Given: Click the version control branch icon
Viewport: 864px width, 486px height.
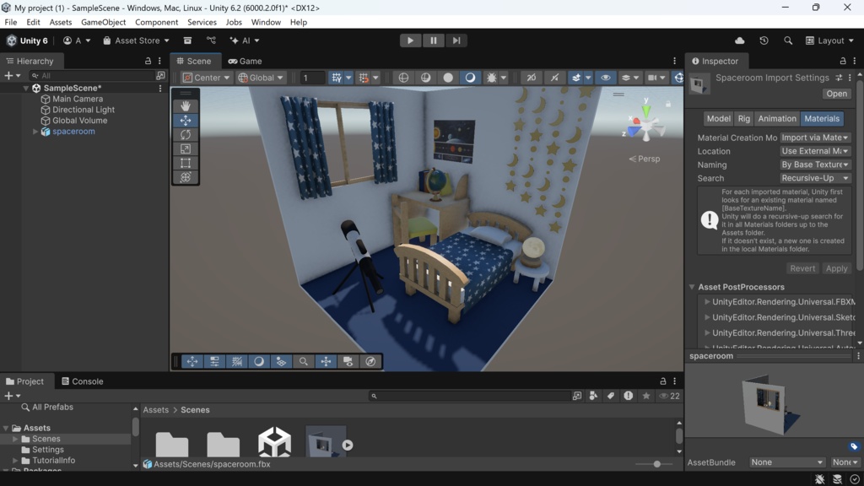Looking at the screenshot, I should (211, 40).
